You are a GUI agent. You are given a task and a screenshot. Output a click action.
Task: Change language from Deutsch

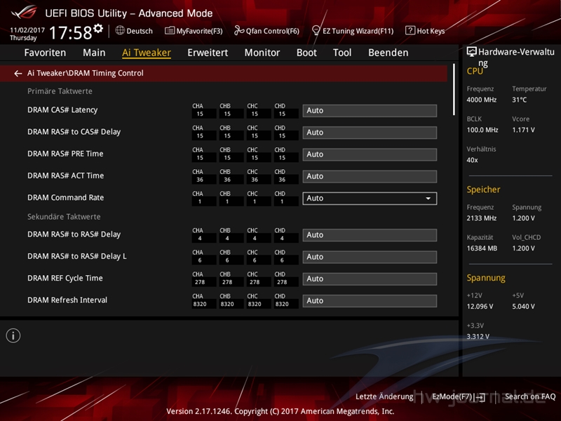coord(140,31)
